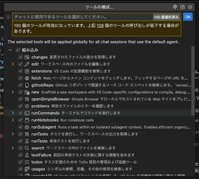Screen dimensions: 199x179
Task: Click the runTasks tools icon
Action: (27, 134)
